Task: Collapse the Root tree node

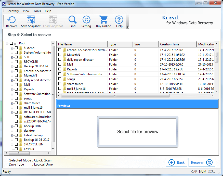Action: (7, 44)
